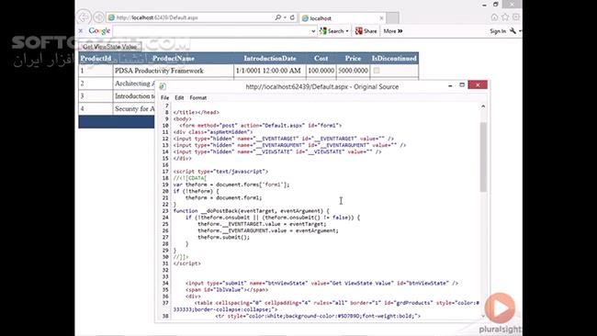Click the ProductId column header
597x336 pixels.
pos(96,58)
